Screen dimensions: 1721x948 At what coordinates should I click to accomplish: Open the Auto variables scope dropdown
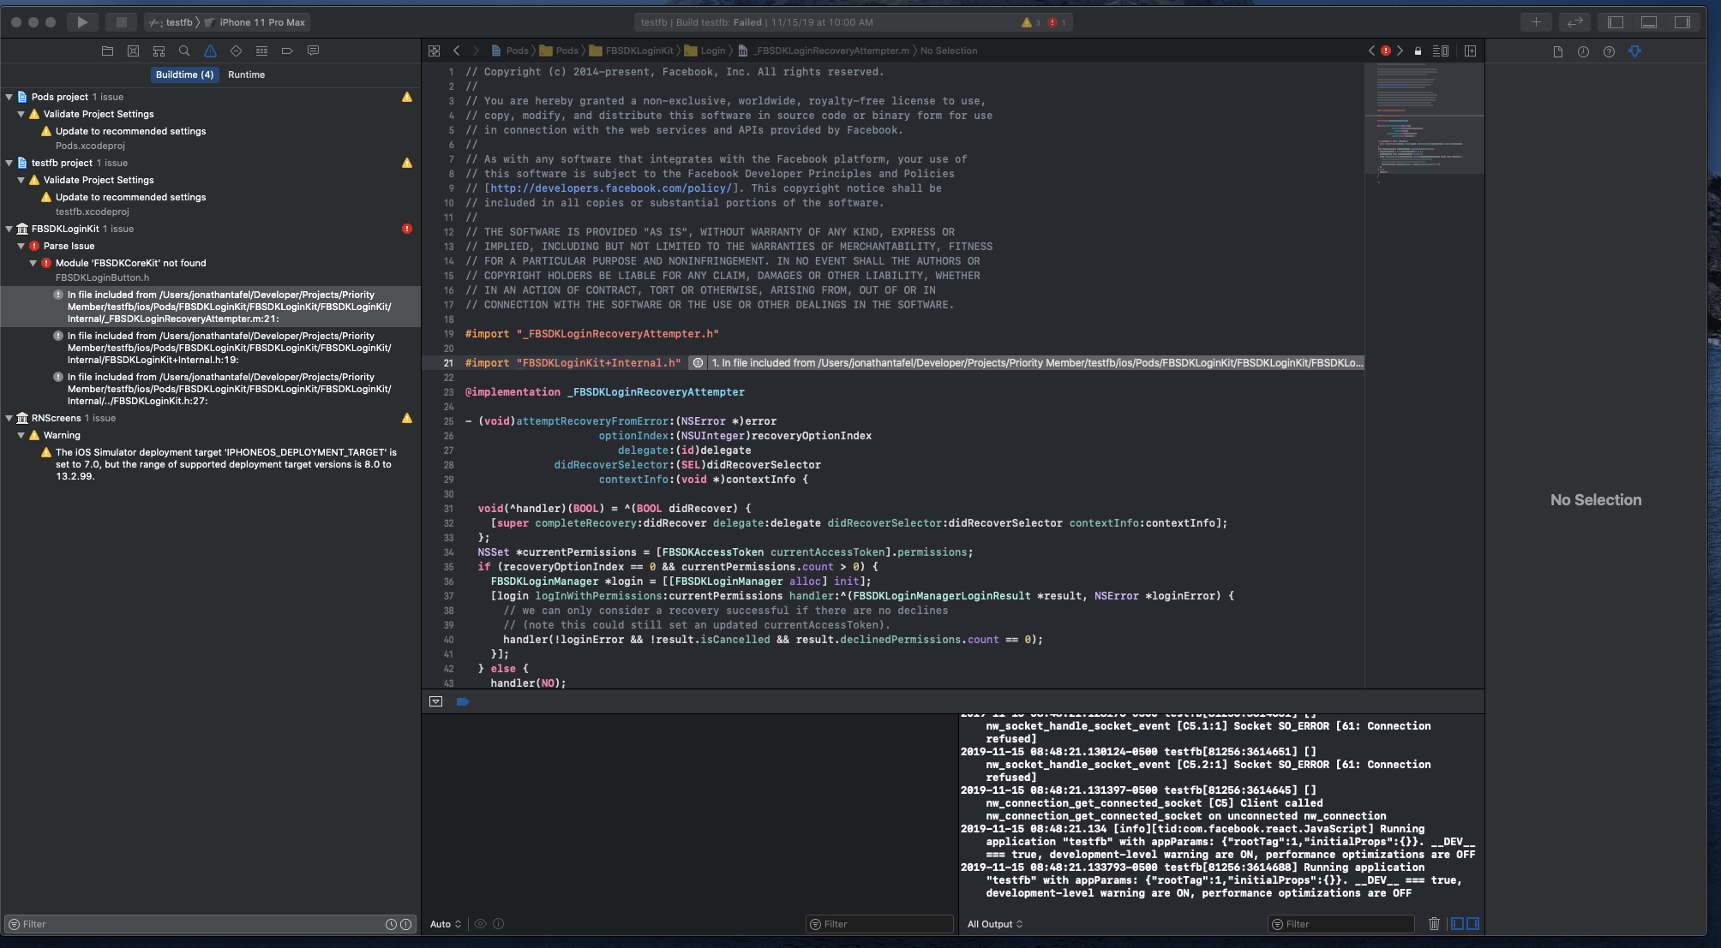(x=445, y=924)
